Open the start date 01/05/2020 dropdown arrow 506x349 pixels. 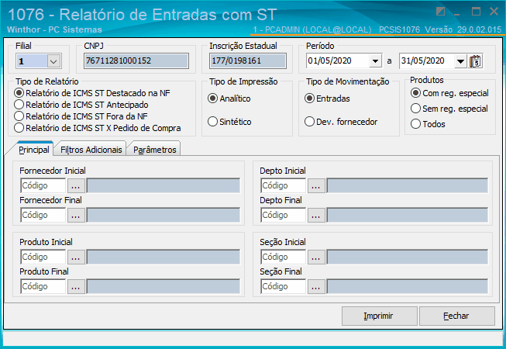click(x=375, y=61)
